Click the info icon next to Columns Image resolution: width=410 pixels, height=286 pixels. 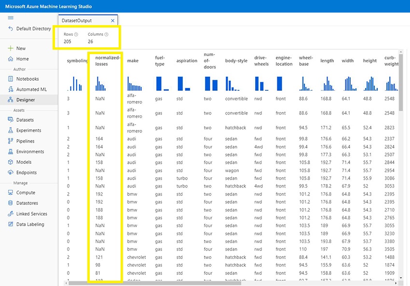pyautogui.click(x=107, y=35)
